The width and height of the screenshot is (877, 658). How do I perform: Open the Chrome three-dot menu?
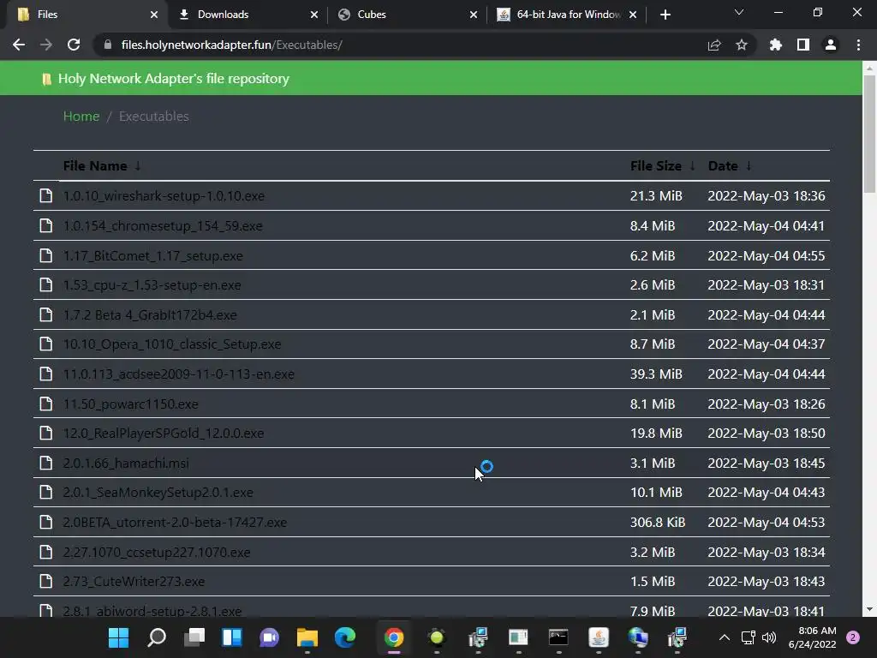tap(858, 45)
